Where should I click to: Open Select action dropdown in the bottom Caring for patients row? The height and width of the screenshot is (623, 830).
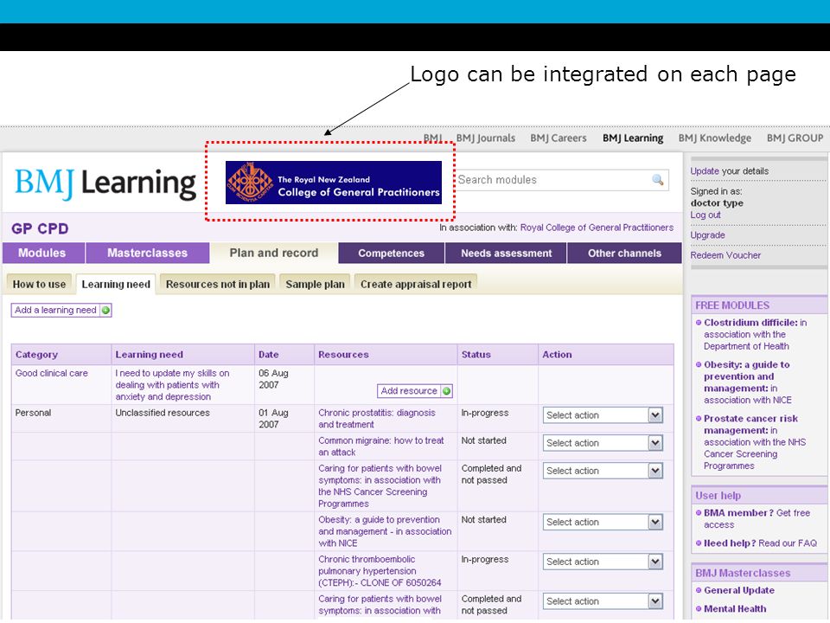[x=603, y=601]
